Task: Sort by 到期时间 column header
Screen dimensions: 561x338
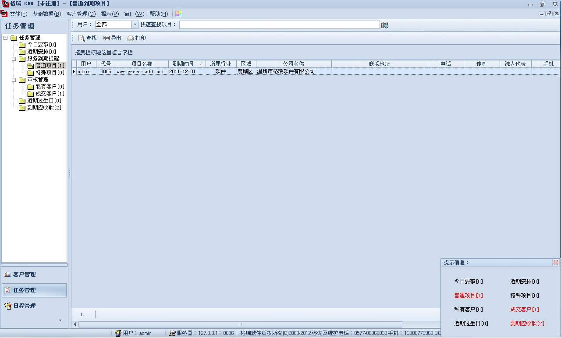Action: click(182, 64)
